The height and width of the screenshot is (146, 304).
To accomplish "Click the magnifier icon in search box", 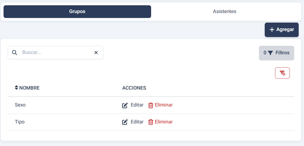I will (x=15, y=53).
